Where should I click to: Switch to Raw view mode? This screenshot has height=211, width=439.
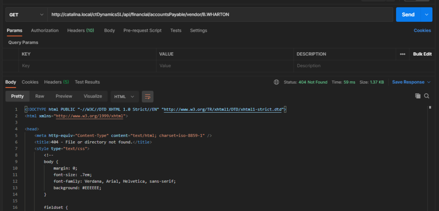click(x=40, y=96)
